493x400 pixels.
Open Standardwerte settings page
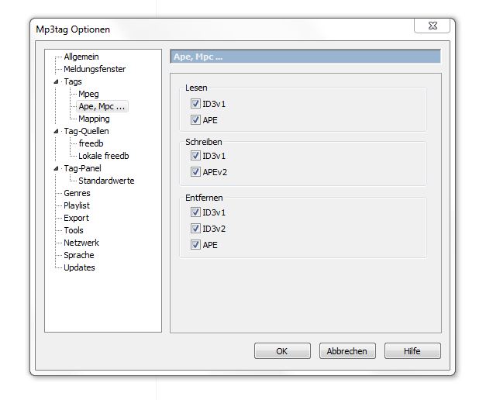pyautogui.click(x=106, y=181)
